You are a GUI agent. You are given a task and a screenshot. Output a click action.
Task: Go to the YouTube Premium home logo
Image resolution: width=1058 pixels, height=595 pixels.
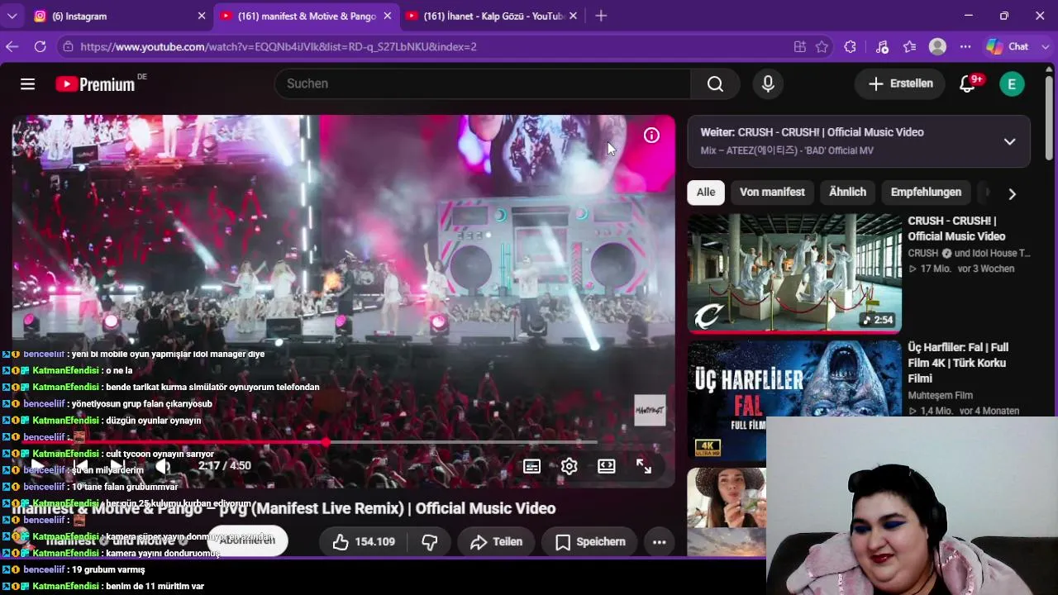[x=96, y=84]
